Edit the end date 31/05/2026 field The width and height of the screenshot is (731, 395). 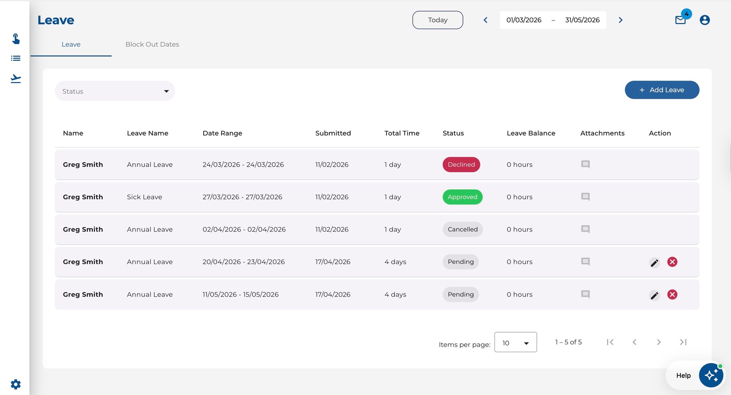pos(582,20)
